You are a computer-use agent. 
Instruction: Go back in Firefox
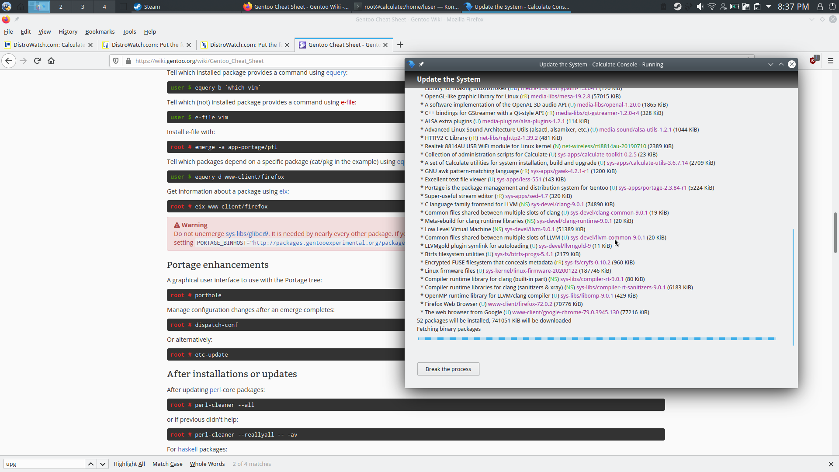9,61
